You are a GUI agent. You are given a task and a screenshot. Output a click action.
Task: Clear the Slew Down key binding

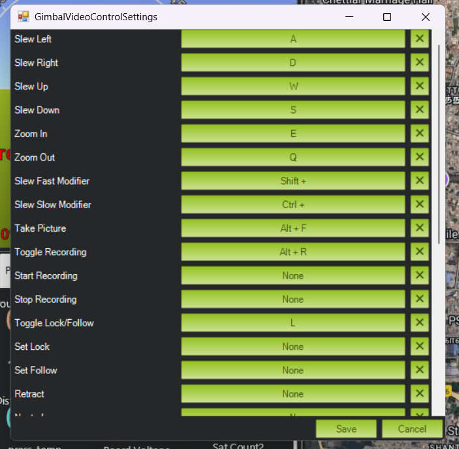(x=419, y=110)
